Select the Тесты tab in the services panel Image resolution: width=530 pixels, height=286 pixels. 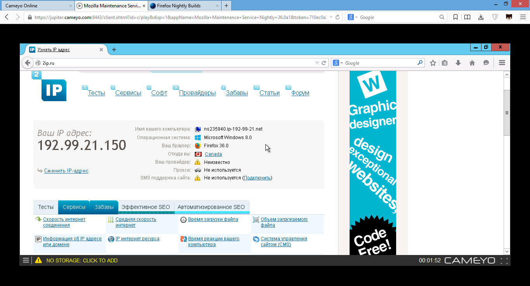click(46, 207)
